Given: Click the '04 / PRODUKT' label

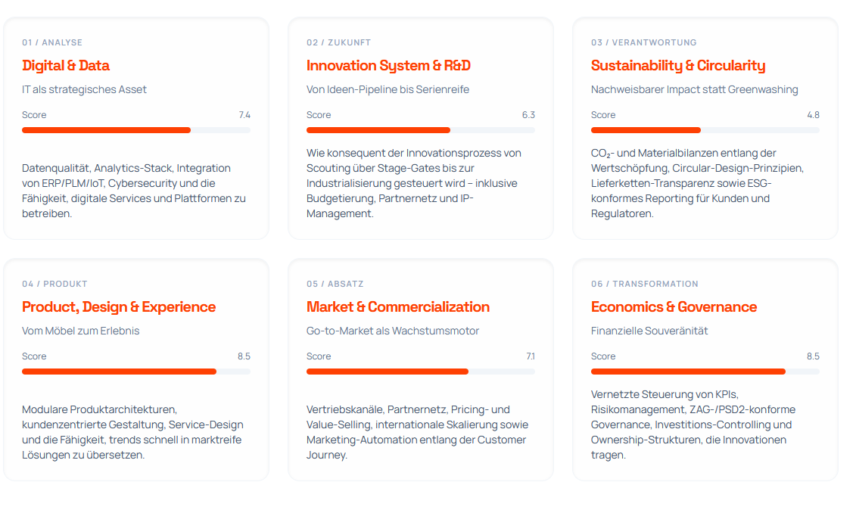Looking at the screenshot, I should [x=54, y=284].
